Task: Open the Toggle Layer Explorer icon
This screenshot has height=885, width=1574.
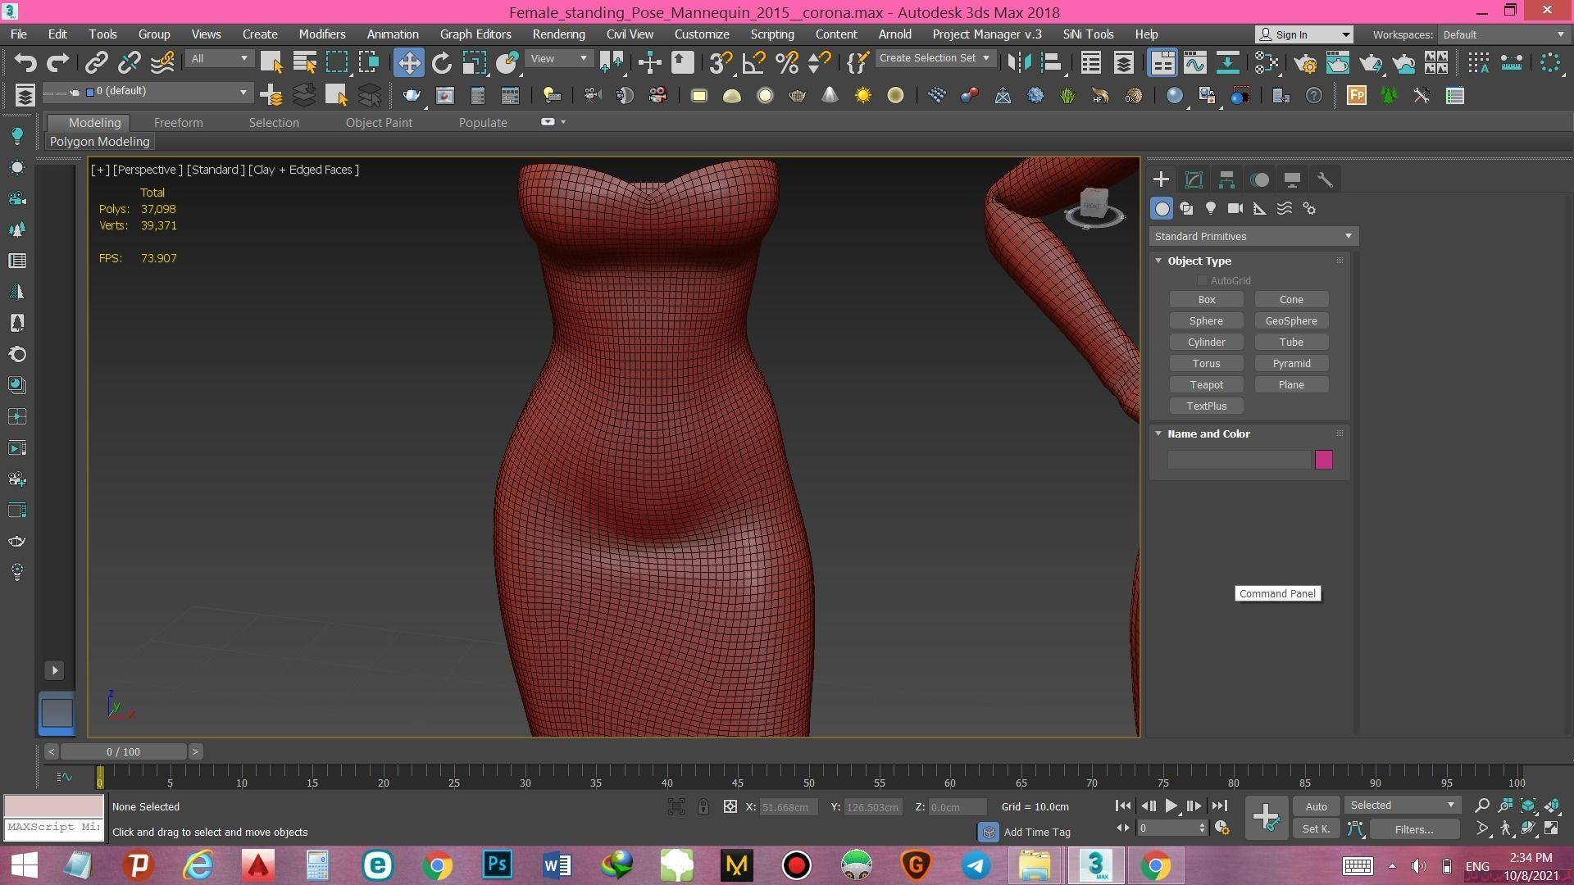Action: (x=1123, y=62)
